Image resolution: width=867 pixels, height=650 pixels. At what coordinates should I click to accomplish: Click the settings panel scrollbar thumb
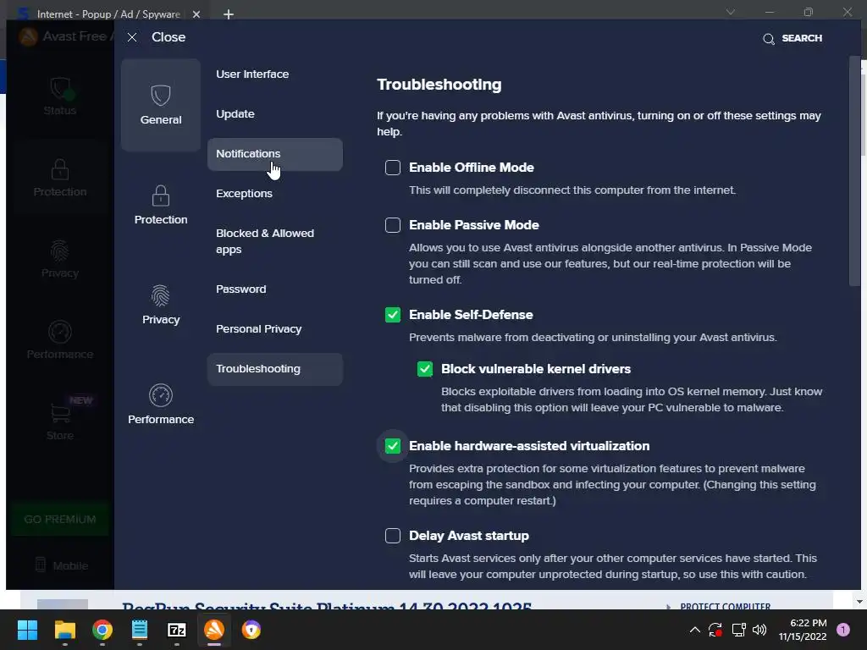tap(855, 171)
